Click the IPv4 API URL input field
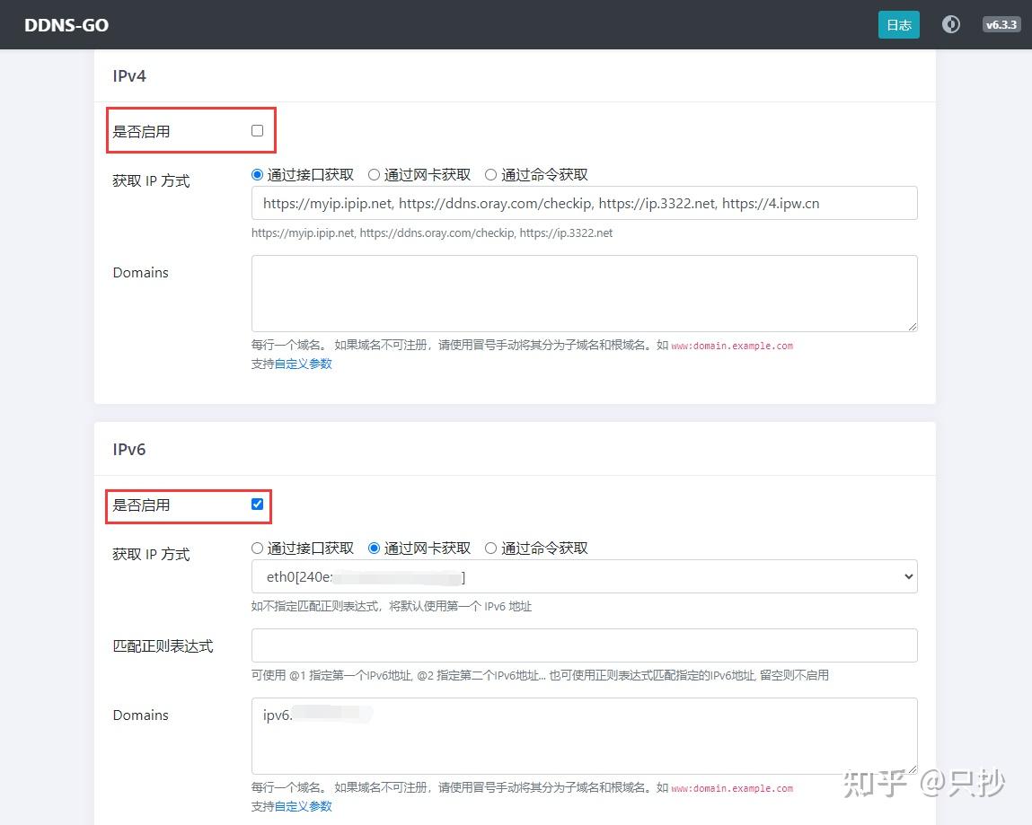The image size is (1032, 825). coord(584,203)
